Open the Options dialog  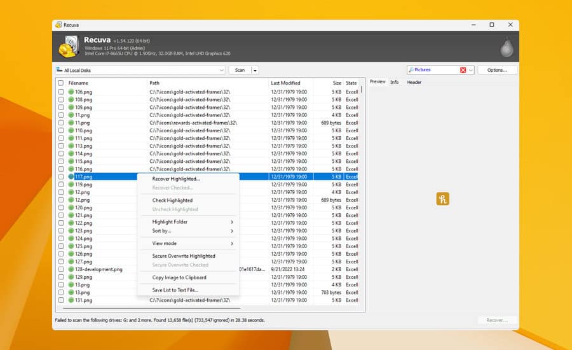pos(497,70)
